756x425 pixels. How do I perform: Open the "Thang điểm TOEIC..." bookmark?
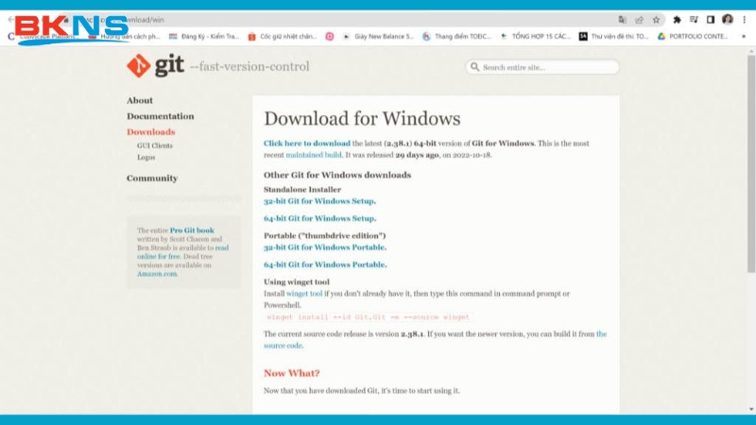tap(457, 36)
